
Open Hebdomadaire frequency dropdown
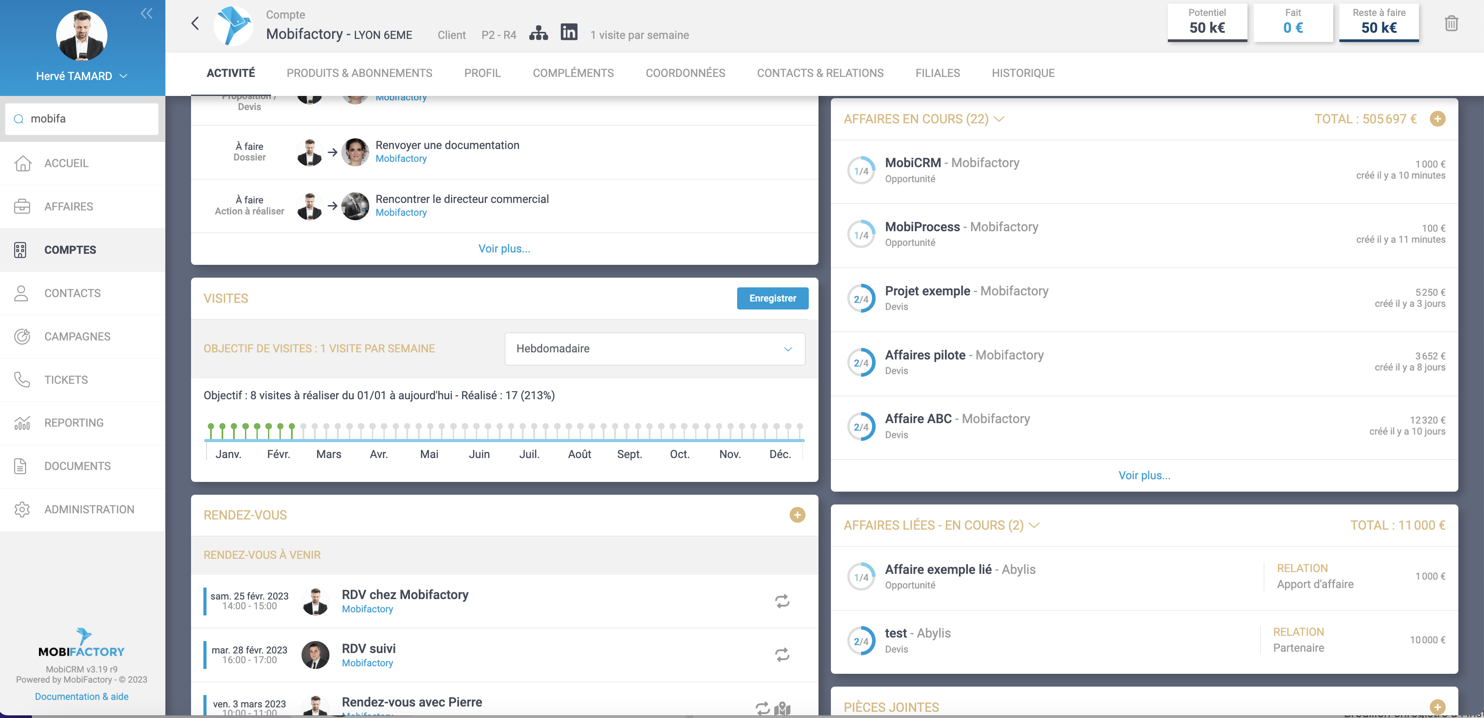click(654, 348)
